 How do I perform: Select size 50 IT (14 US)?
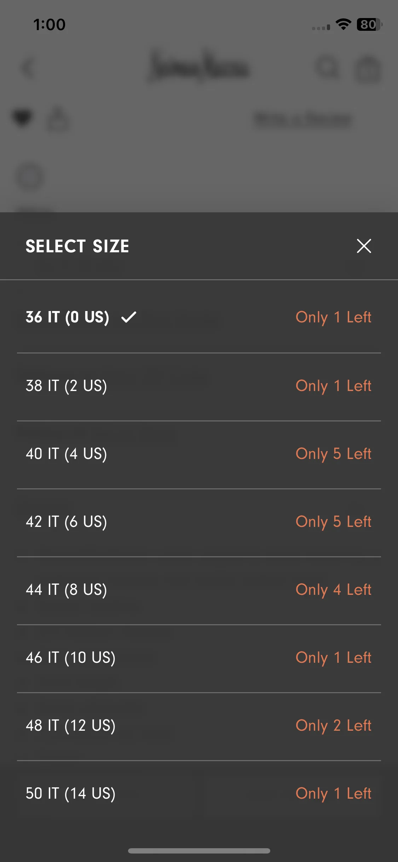click(199, 794)
